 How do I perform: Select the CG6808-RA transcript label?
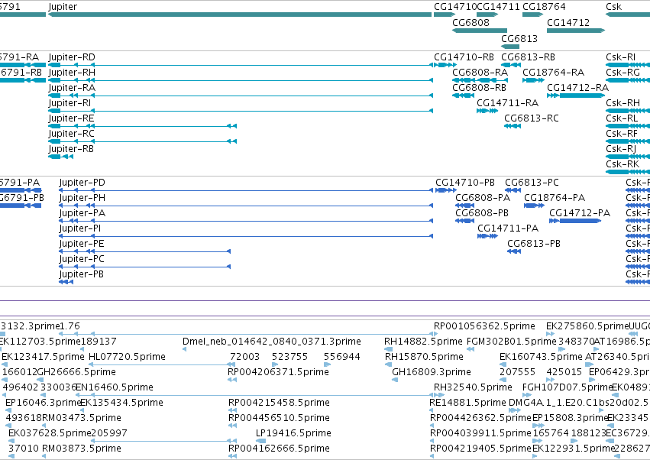click(x=480, y=73)
